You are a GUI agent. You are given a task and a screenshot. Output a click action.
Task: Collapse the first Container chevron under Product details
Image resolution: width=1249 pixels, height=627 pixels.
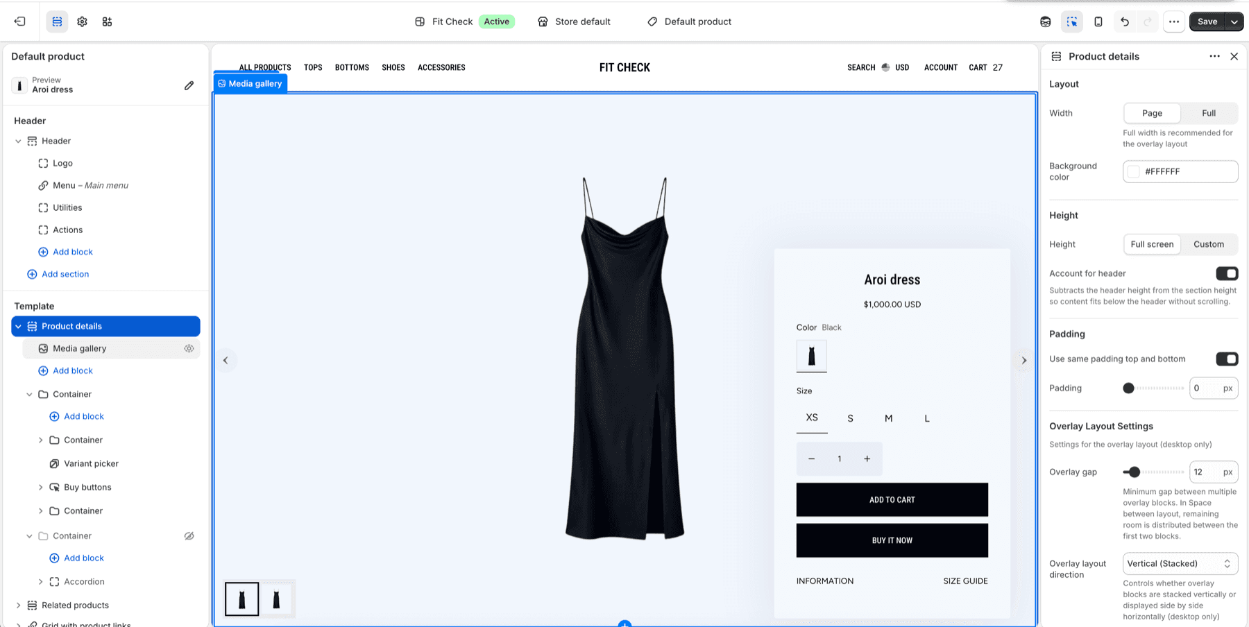point(29,394)
